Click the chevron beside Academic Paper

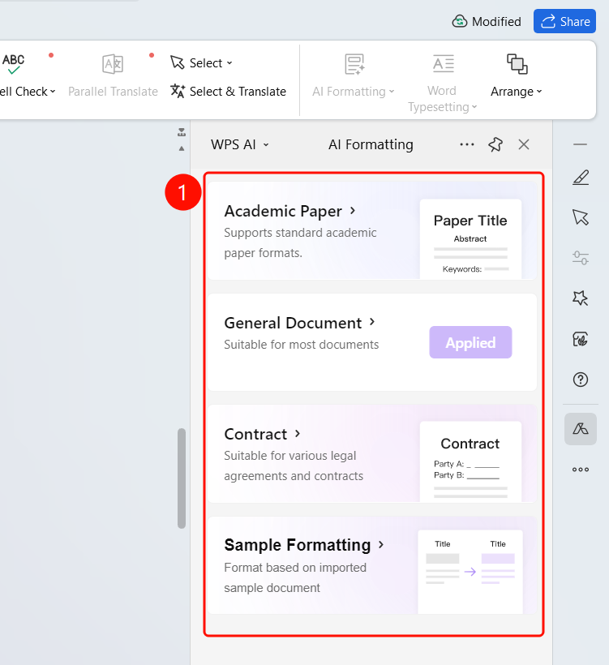click(353, 210)
